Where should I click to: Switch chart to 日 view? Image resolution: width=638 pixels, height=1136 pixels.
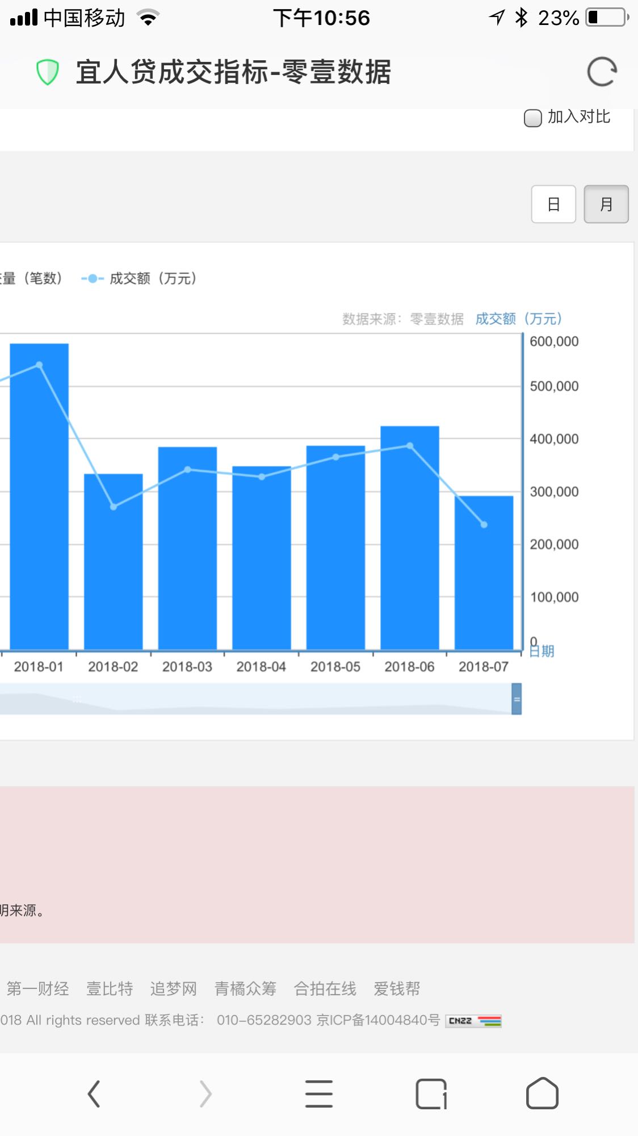(x=553, y=204)
